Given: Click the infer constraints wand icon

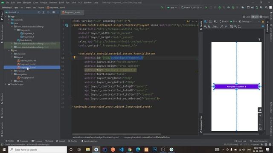Looking at the screenshot, I should pyautogui.click(x=226, y=26).
